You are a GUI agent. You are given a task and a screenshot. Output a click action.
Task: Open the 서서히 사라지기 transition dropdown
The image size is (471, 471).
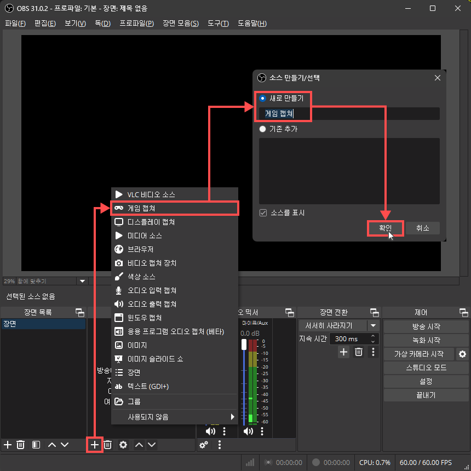[373, 326]
